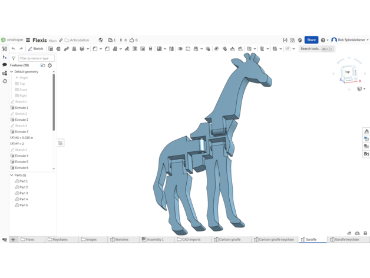Open Bob Sphinkleheimer user account dropdown
This screenshot has width=370, height=278.
coord(351,40)
